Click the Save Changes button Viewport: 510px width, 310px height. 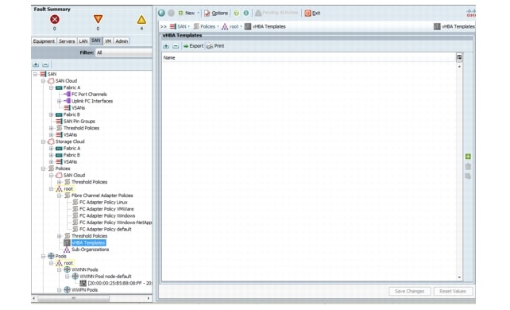pos(409,292)
